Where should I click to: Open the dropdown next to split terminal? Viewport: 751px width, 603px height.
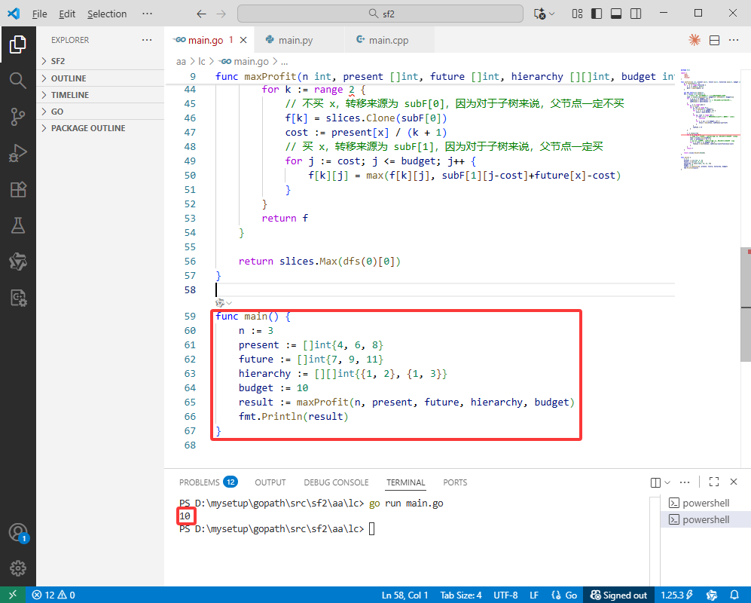point(667,482)
